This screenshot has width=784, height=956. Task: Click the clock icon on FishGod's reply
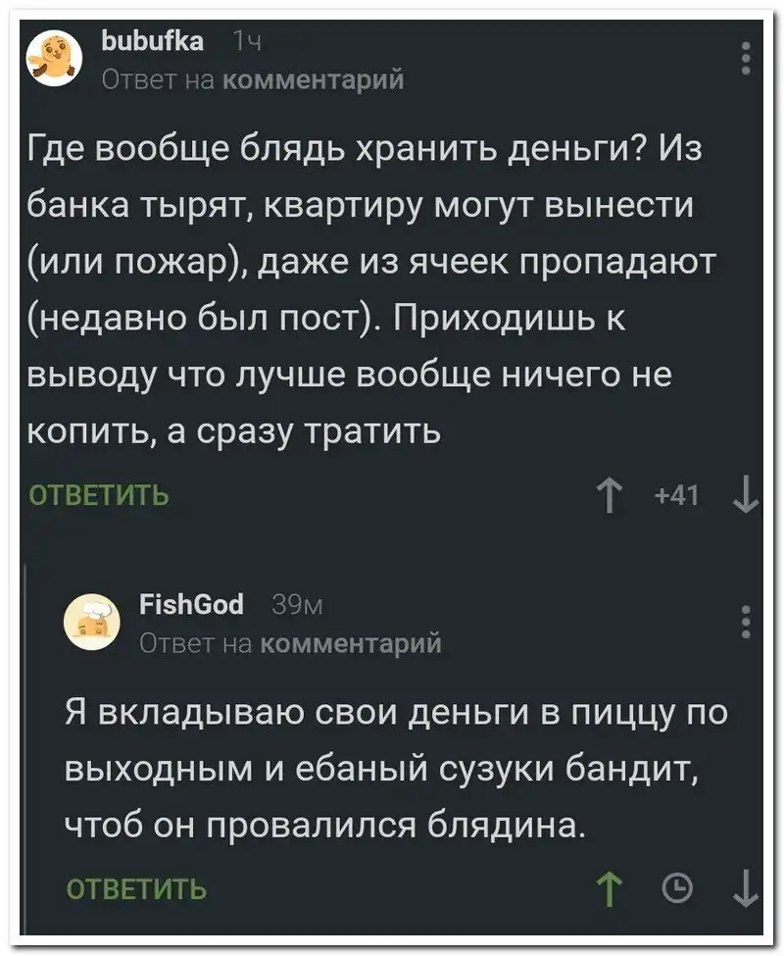pos(675,889)
